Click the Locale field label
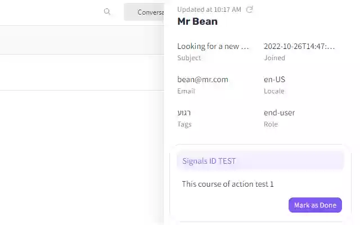The width and height of the screenshot is (360, 225). (x=274, y=91)
